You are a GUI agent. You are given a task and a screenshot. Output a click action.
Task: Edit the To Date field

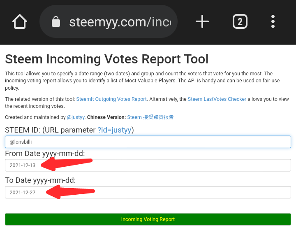pos(148,192)
